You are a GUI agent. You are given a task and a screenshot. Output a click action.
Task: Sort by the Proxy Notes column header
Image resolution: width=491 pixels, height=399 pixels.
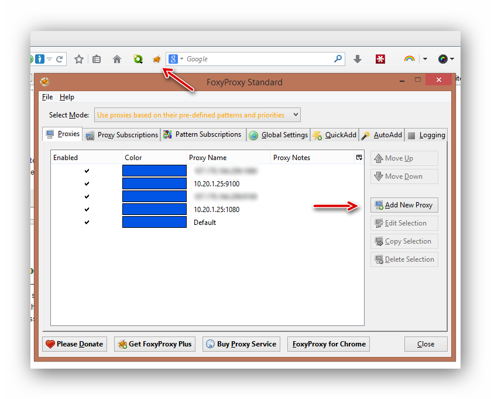(312, 157)
